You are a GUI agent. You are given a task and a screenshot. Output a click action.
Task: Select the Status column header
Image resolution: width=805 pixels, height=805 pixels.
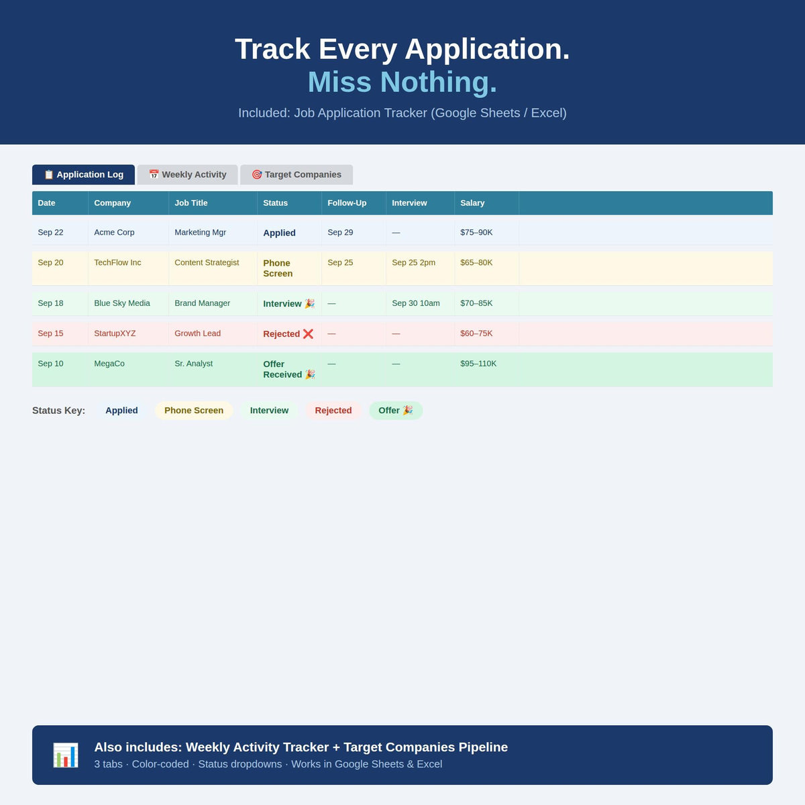click(x=290, y=203)
